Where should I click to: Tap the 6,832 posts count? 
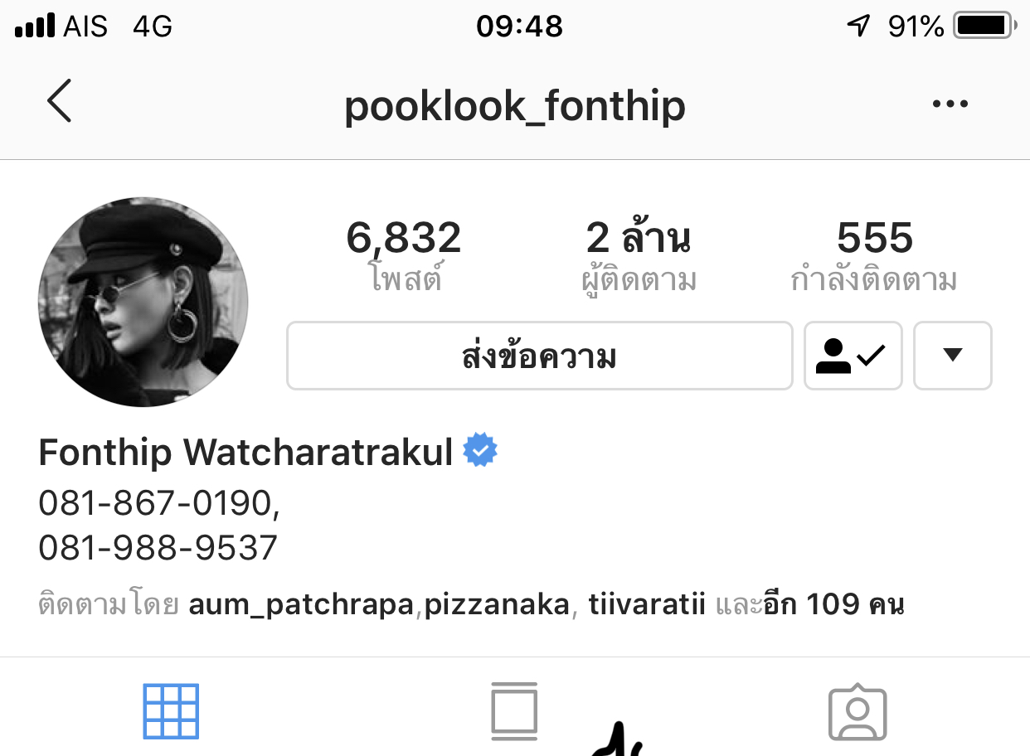[404, 256]
